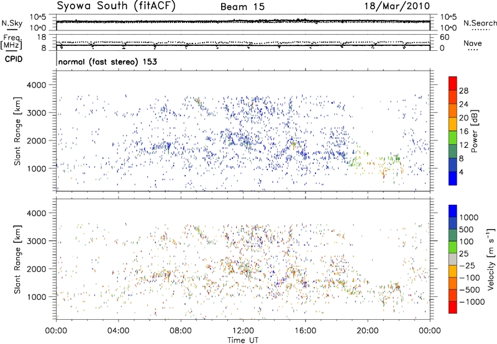Click the power scale value '4'
Screen dimensions: 497x344
(462, 172)
